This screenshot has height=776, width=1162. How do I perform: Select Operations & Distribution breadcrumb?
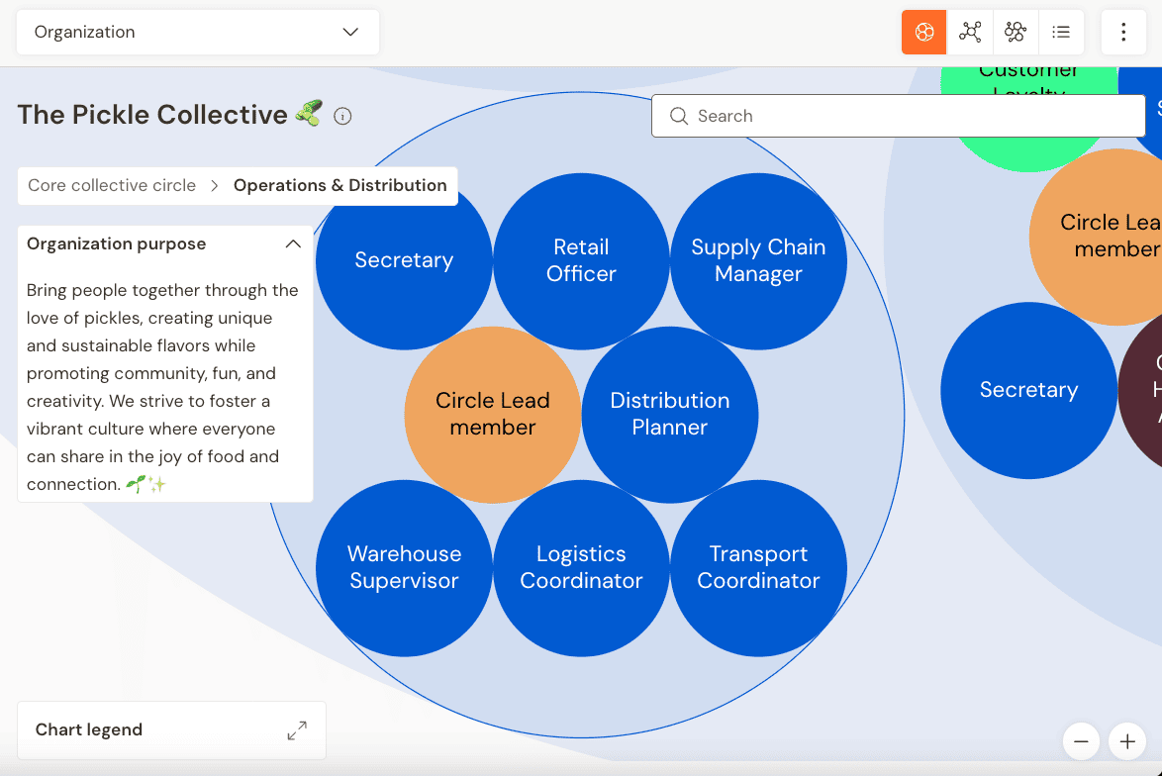(x=340, y=185)
